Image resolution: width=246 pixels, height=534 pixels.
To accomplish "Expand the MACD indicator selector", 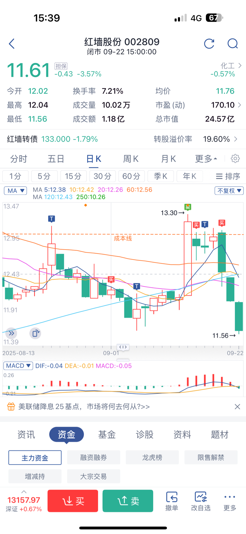I will [x=18, y=366].
